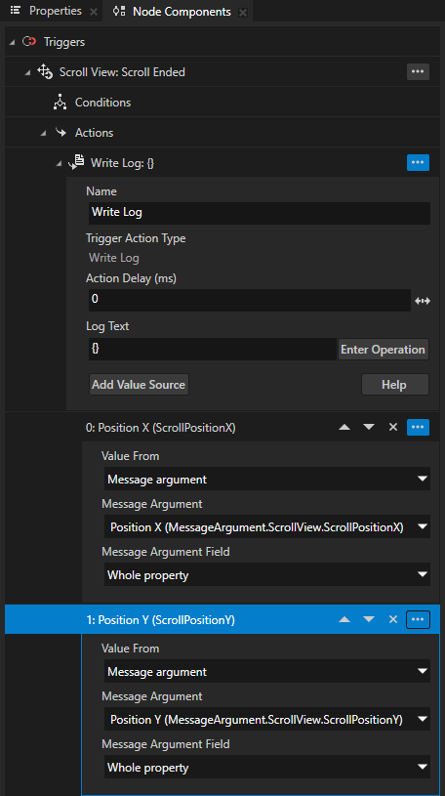
Task: Click the Action Delay drag-adjust arrows icon
Action: pos(423,301)
